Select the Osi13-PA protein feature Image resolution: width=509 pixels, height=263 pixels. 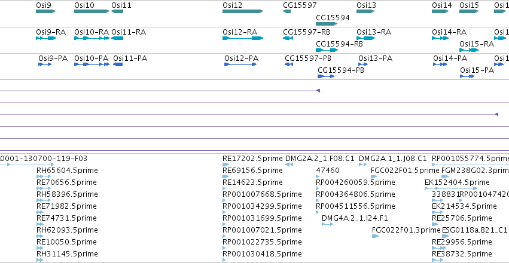coord(363,64)
